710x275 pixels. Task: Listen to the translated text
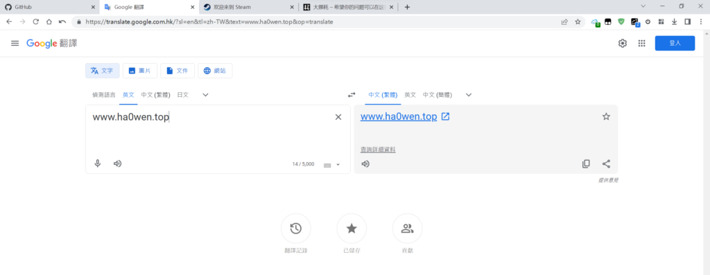click(x=365, y=163)
